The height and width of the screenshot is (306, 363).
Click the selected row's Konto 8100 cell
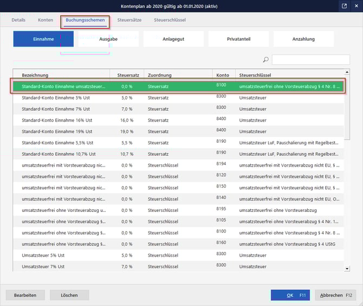tap(221, 85)
